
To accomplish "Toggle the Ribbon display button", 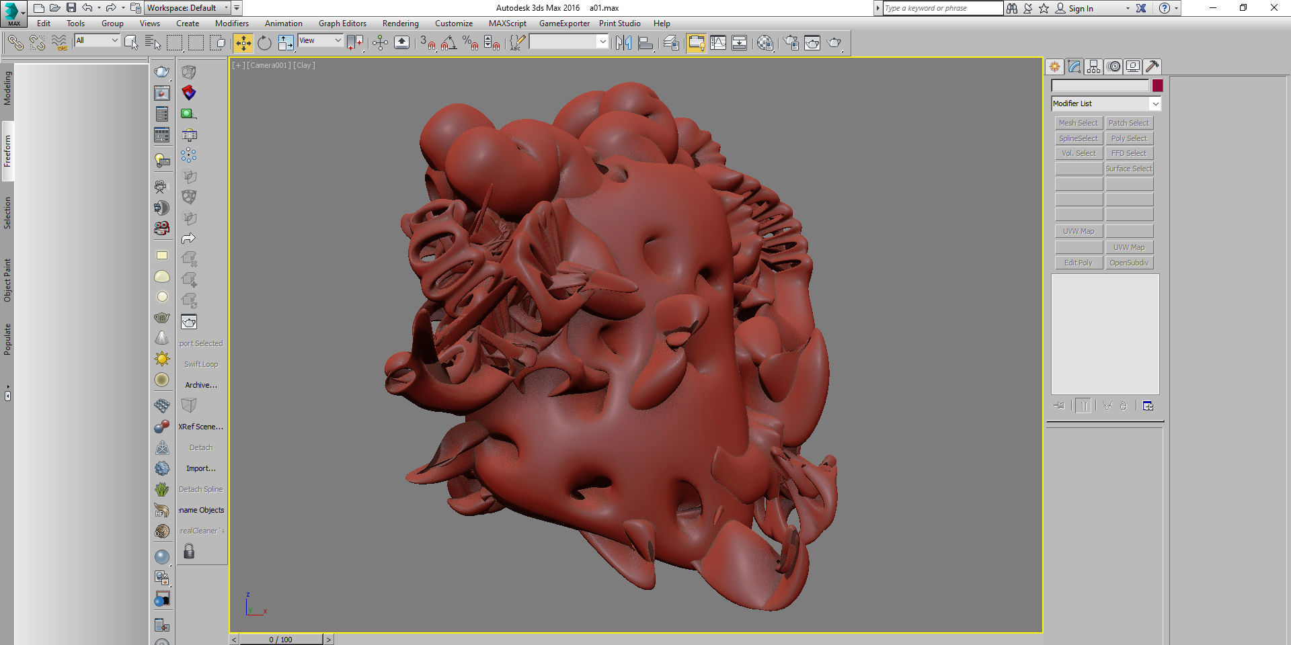I will click(x=696, y=43).
